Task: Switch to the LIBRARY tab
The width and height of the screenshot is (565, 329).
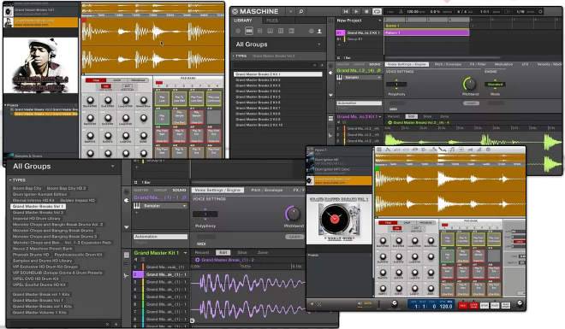Action: tap(243, 21)
